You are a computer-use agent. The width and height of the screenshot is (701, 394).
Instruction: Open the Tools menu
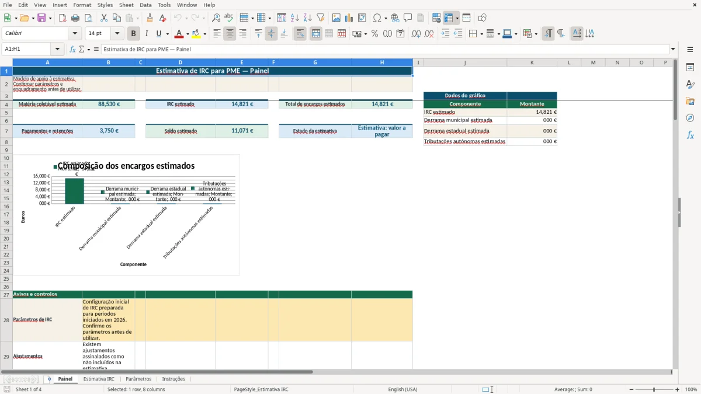click(x=164, y=5)
